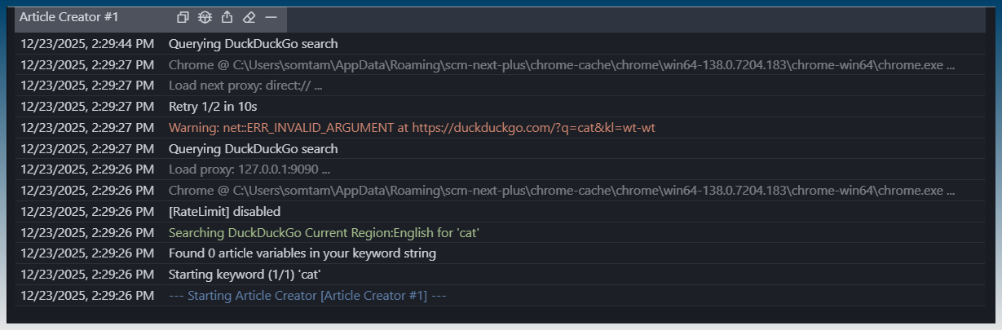The image size is (1002, 330).
Task: Click the 'Warning: net::ERR_INVALID_ARGUMENT' text
Action: [285, 128]
